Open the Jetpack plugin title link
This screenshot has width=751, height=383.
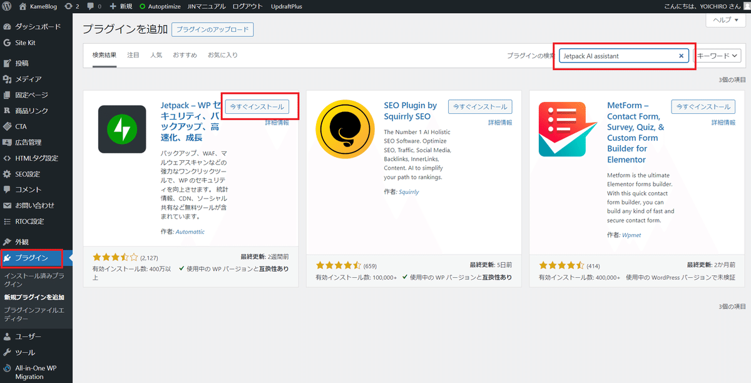190,121
